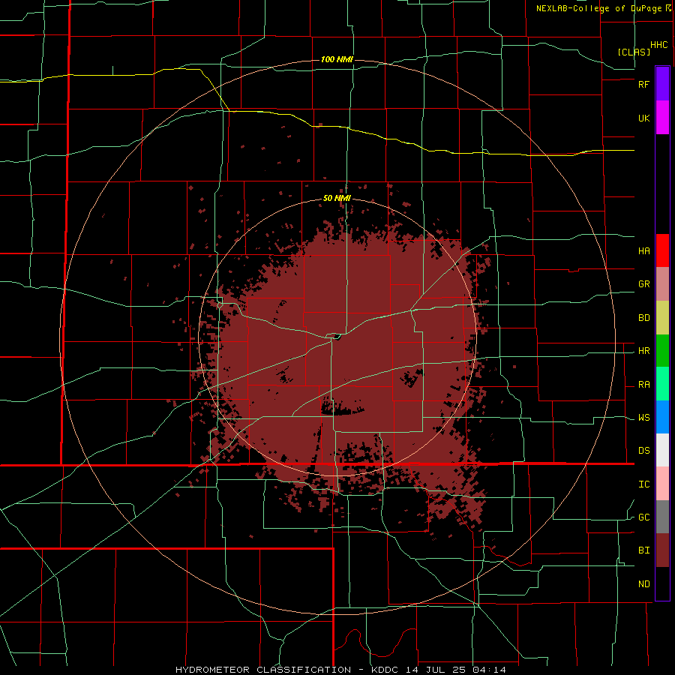The image size is (675, 675).
Task: Click the DS white legend swatch
Action: 662,450
